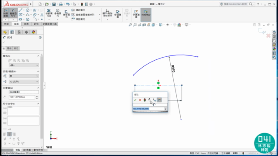Collapse the 樣式 section chevron
Image resolution: width=278 pixels, height=156 pixels.
38,56
